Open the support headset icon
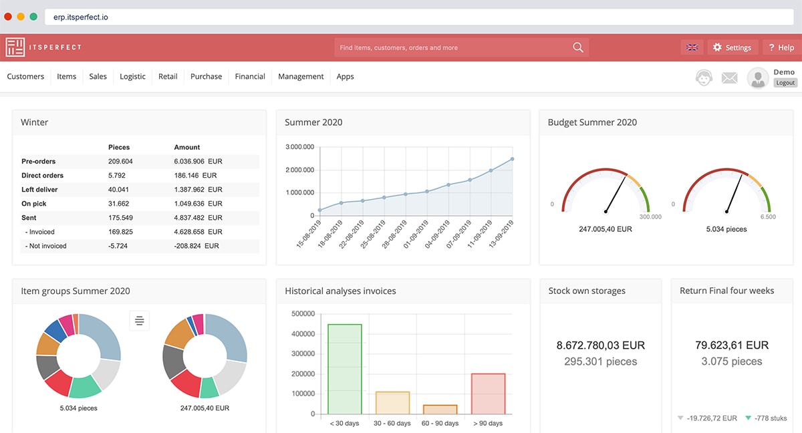802x433 pixels. [704, 78]
